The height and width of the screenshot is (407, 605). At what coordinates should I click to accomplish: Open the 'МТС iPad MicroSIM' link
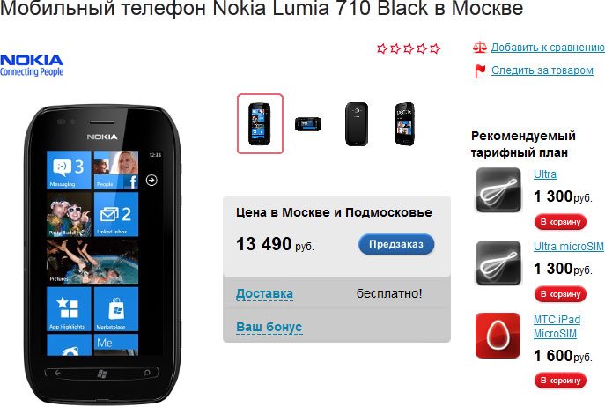(557, 326)
